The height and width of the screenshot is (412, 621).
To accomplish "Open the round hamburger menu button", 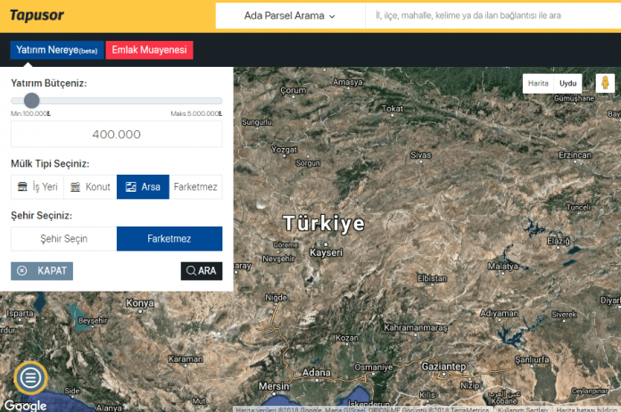I will click(30, 378).
